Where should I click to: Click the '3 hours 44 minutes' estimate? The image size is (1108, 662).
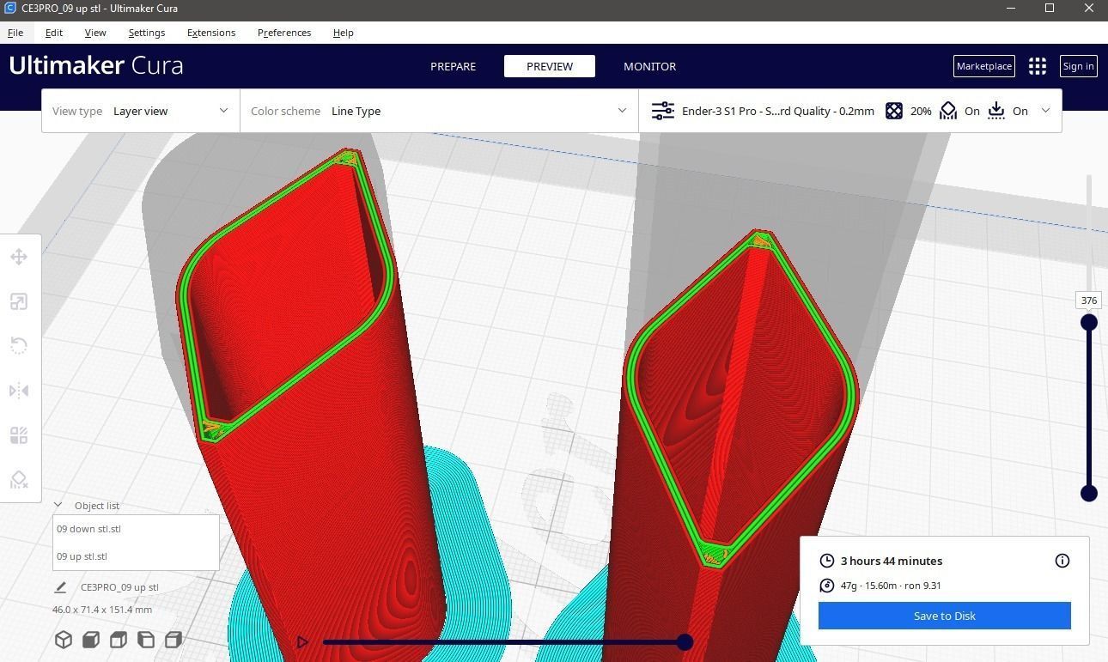[x=892, y=561]
